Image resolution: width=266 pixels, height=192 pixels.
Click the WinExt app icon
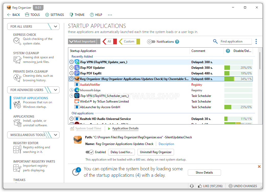click(x=77, y=101)
